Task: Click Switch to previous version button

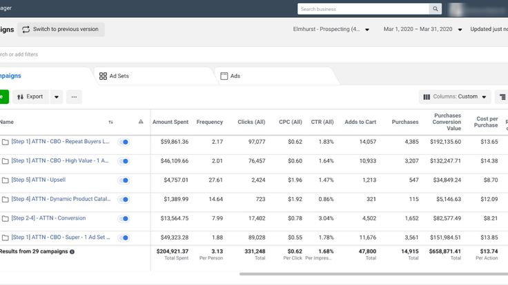Action: pyautogui.click(x=60, y=30)
